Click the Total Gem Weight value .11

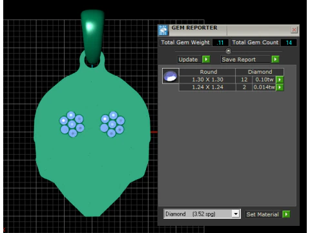tap(220, 43)
